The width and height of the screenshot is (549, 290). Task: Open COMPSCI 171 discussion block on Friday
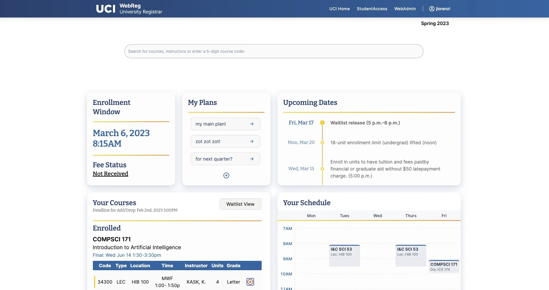(444, 266)
